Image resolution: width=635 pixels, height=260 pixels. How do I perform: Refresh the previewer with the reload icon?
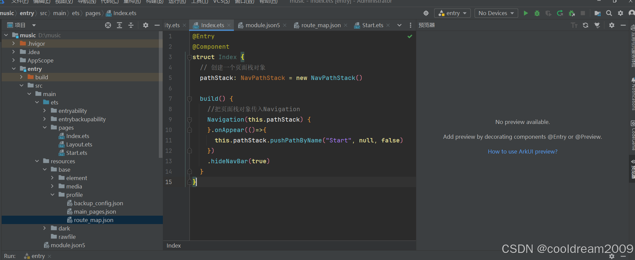tap(586, 25)
